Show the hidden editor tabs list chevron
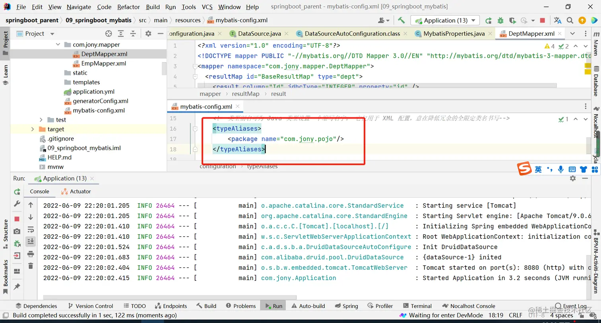Image resolution: width=601 pixels, height=323 pixels. 572,34
